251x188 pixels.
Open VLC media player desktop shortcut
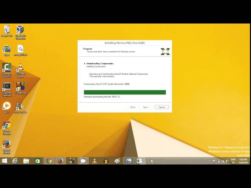(20, 70)
